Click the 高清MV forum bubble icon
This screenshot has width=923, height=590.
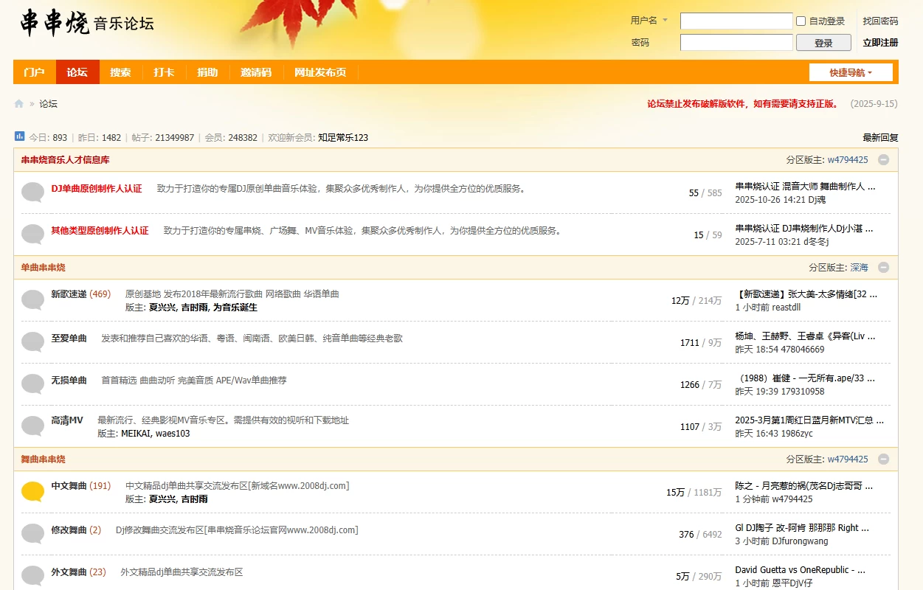click(32, 424)
